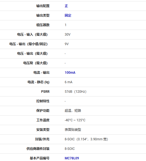Select the 保护功能 attribute label
This screenshot has height=161, width=146.
click(x=43, y=111)
